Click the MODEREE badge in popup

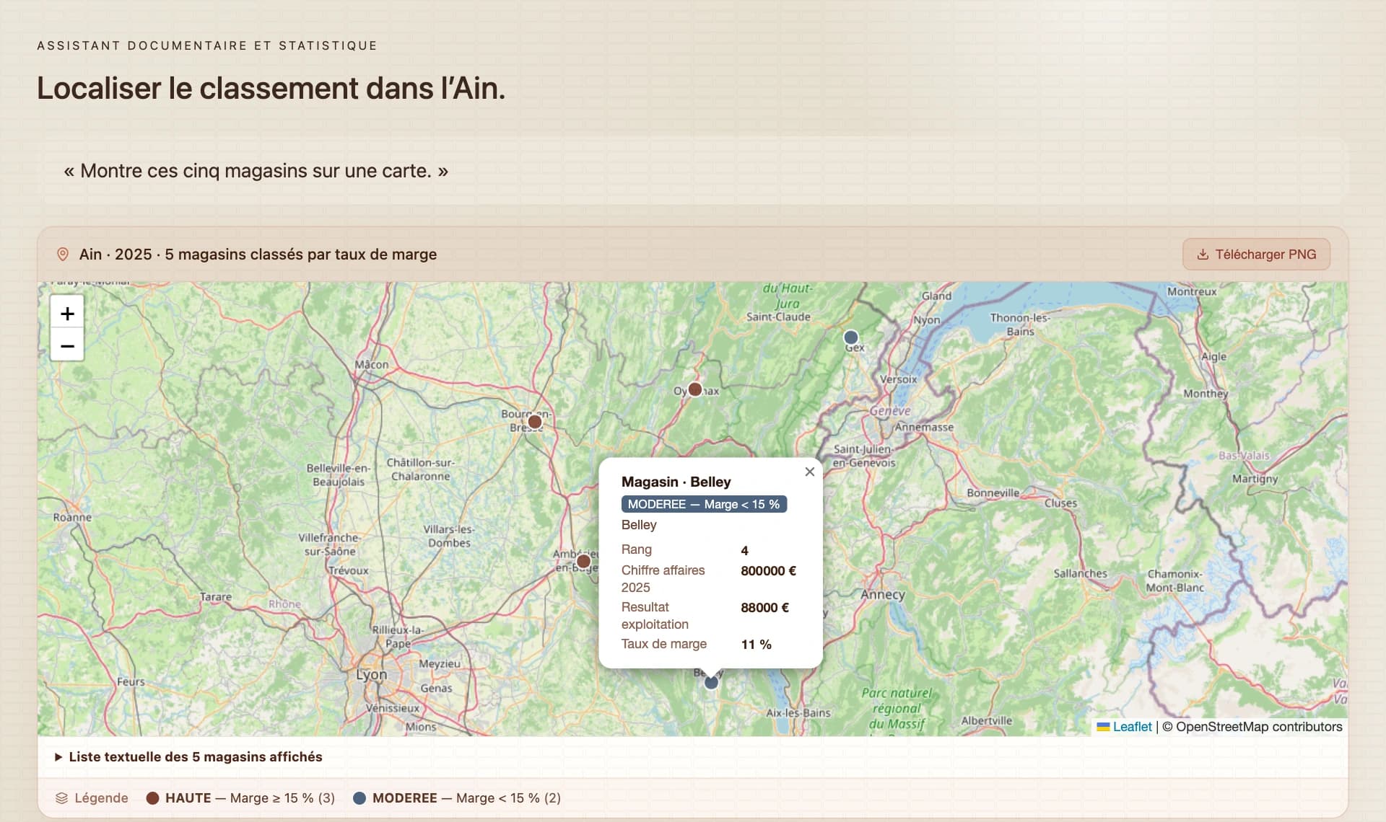[704, 504]
